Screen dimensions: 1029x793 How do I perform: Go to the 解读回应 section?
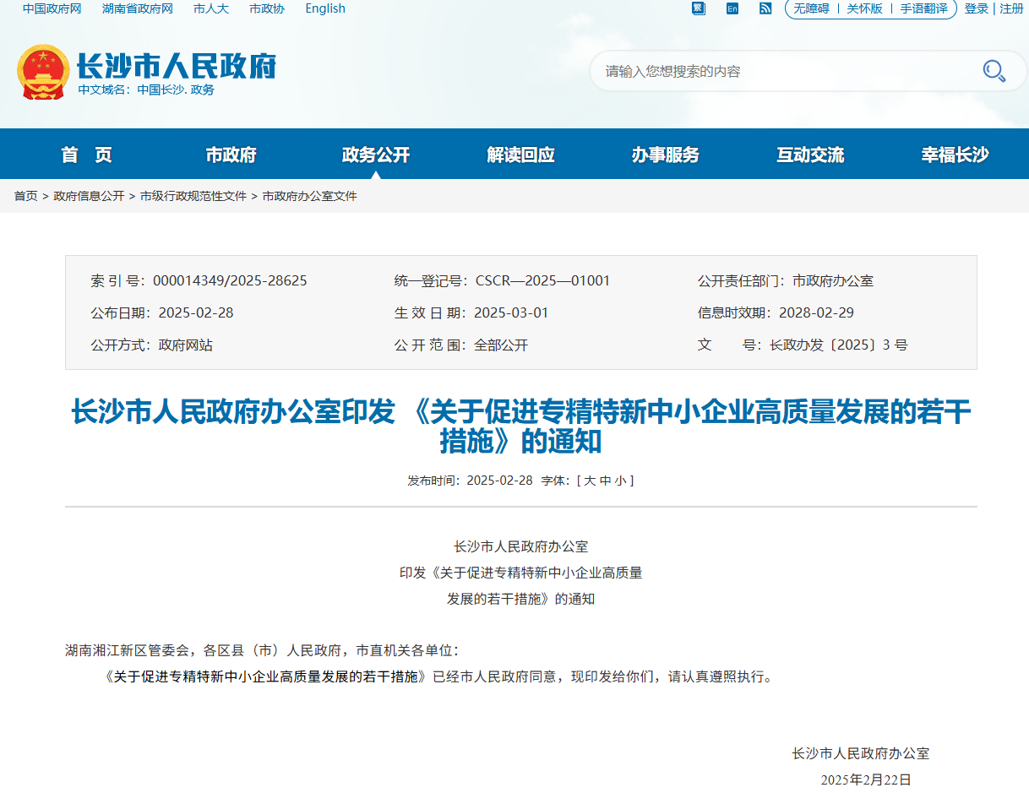coord(518,154)
